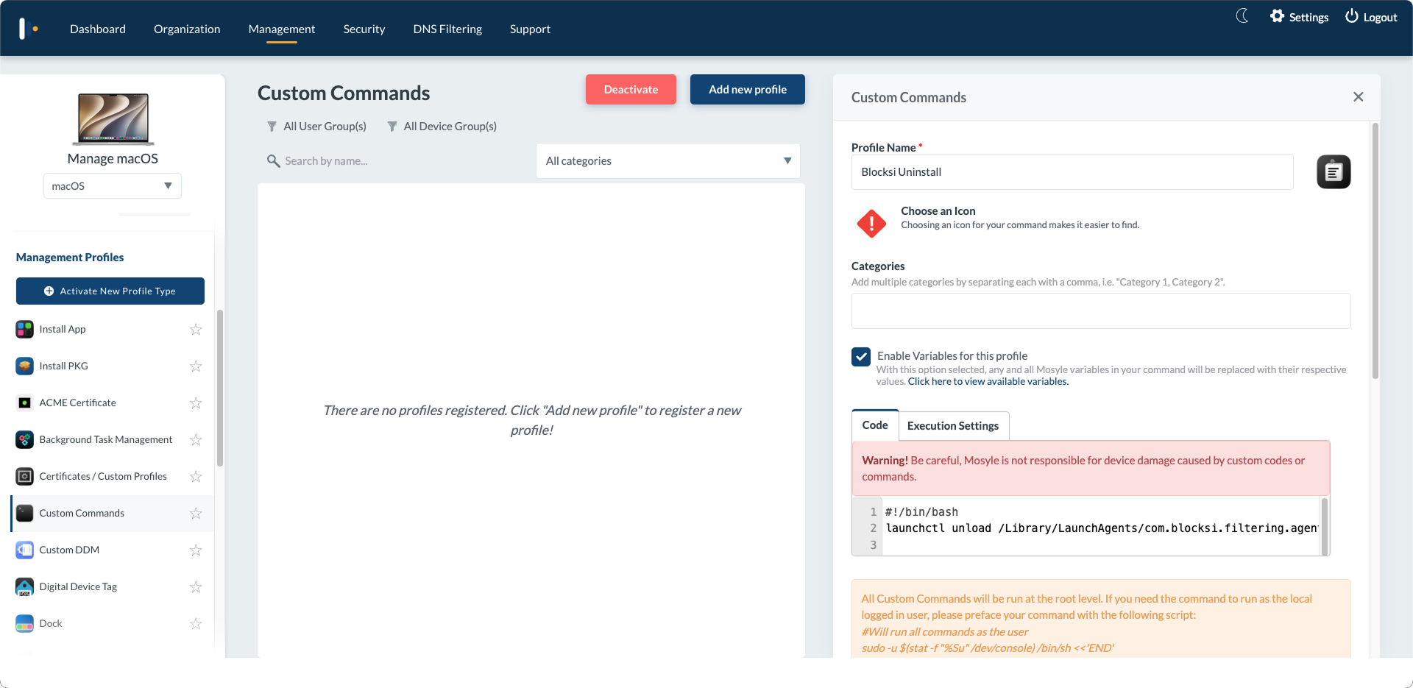This screenshot has width=1413, height=688.
Task: Click the Logout label
Action: 1380,17
